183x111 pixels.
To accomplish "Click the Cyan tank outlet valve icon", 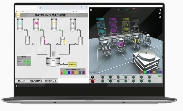I will coord(26,30).
